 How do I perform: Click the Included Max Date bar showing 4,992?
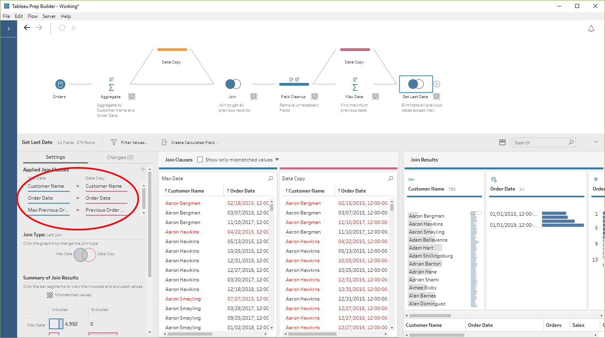tap(56, 324)
